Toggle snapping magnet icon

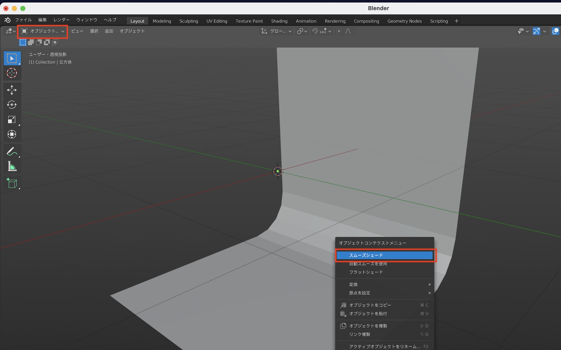[x=315, y=31]
